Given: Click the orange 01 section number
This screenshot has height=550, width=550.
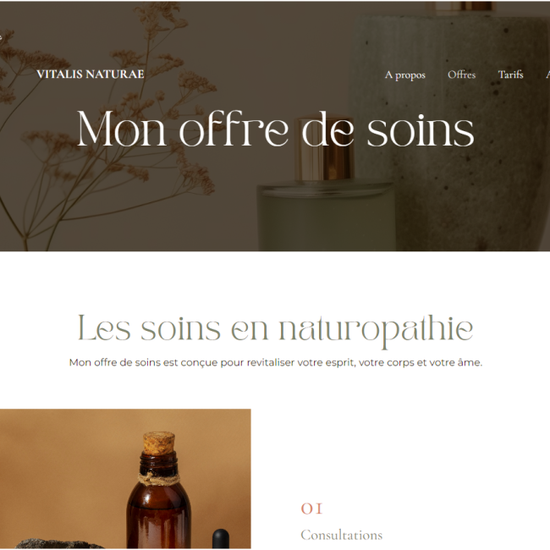Looking at the screenshot, I should point(311,509).
